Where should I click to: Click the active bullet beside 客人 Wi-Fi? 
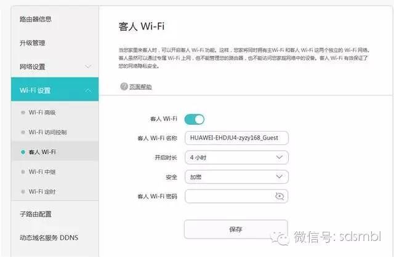pyautogui.click(x=23, y=152)
